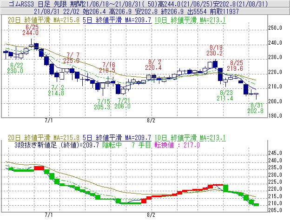Click the 250.0 axis value on top chart

click(275, 28)
